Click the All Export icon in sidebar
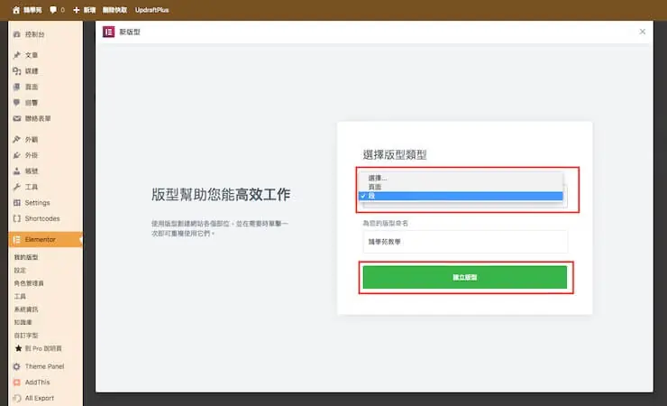The image size is (667, 406). pos(16,399)
